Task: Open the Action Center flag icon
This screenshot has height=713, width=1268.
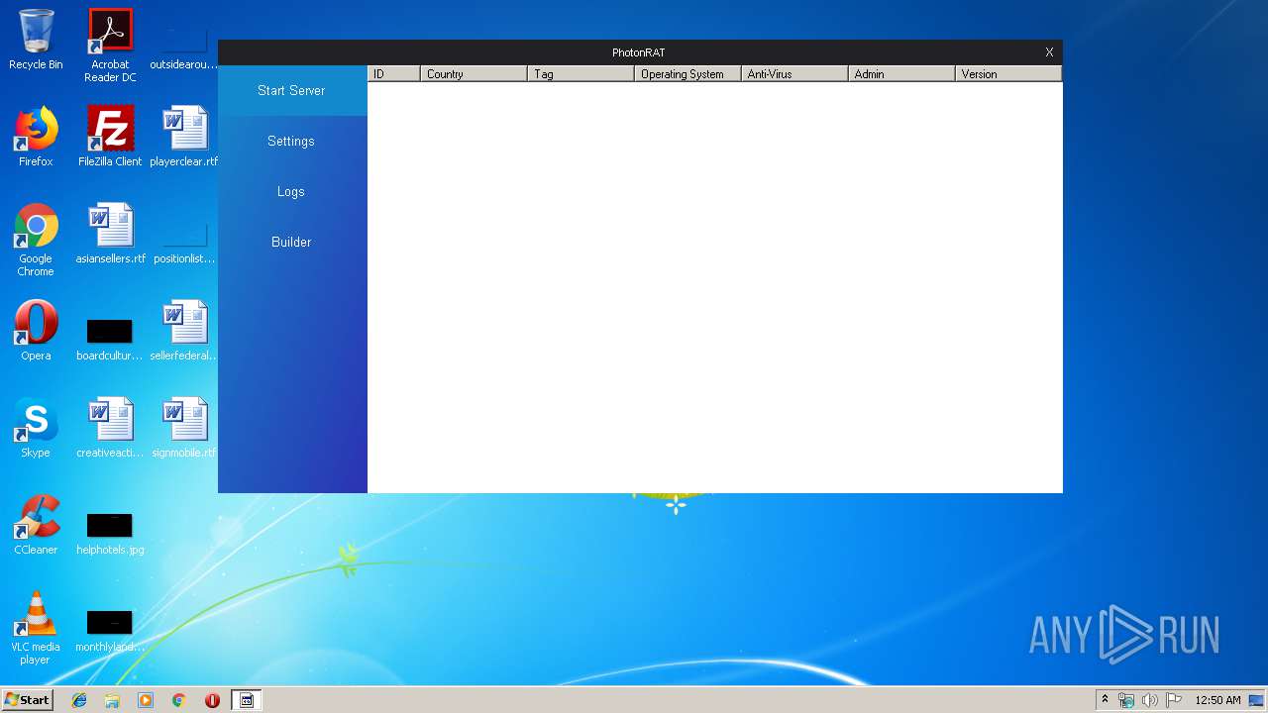Action: 1174,700
